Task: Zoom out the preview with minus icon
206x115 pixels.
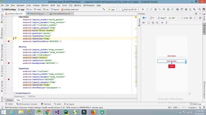Action: pos(182,18)
